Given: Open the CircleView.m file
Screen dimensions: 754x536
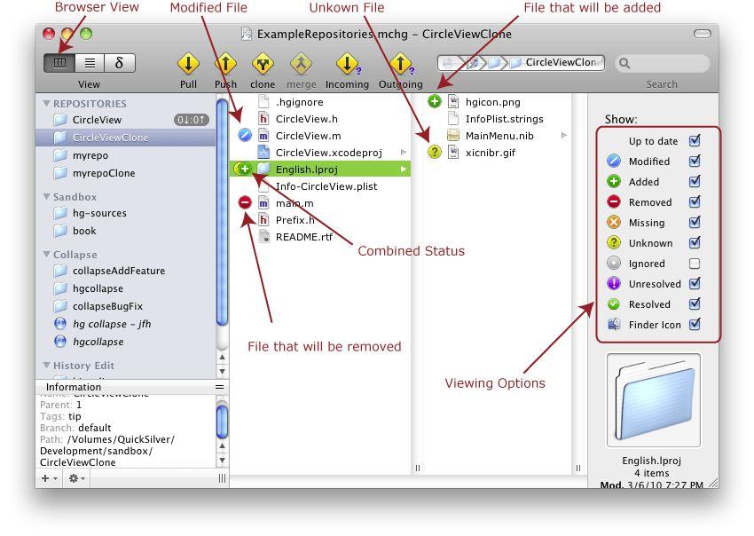Looking at the screenshot, I should [308, 136].
